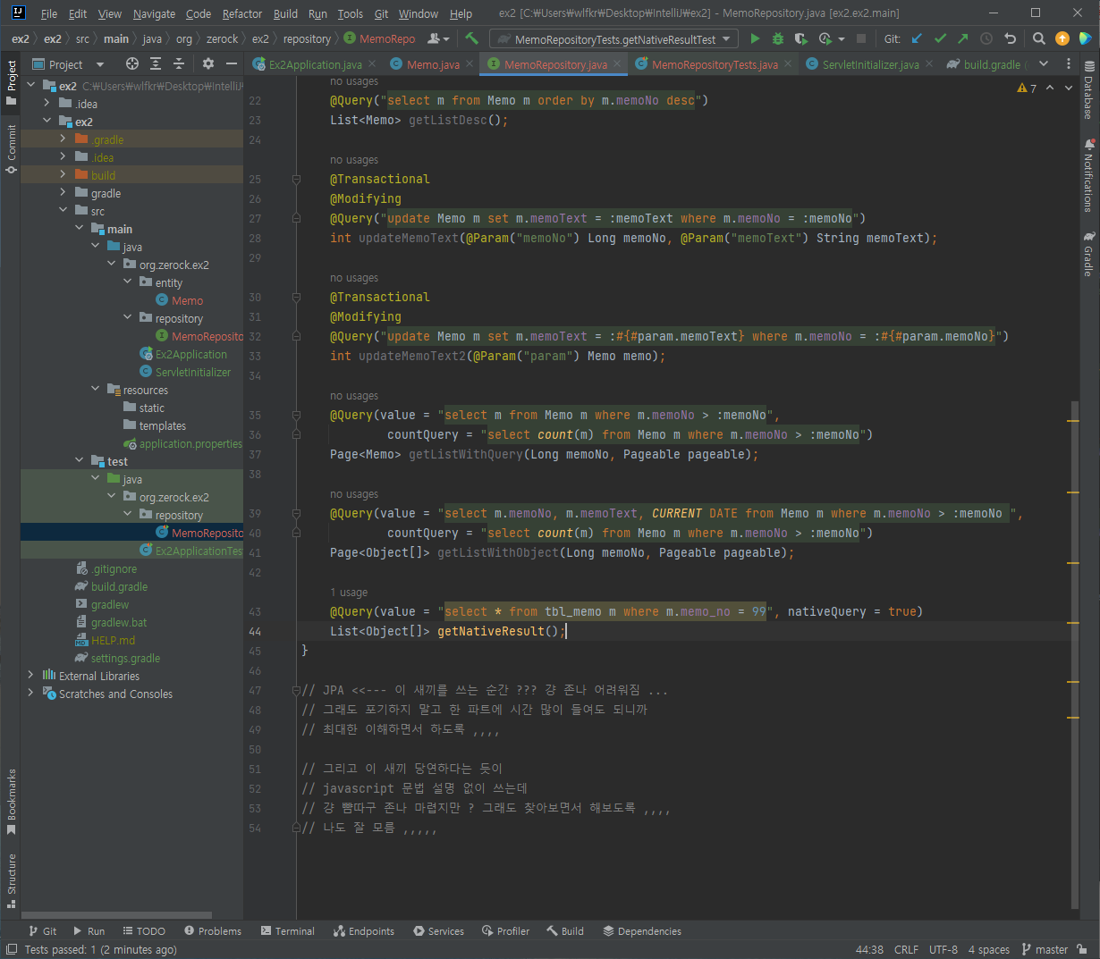
Task: Open the Structure tool window
Action: 11,880
